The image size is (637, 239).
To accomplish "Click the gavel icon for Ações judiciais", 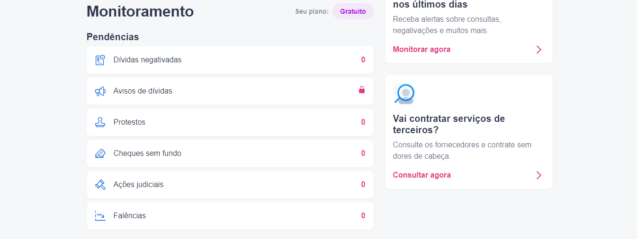I will 100,185.
